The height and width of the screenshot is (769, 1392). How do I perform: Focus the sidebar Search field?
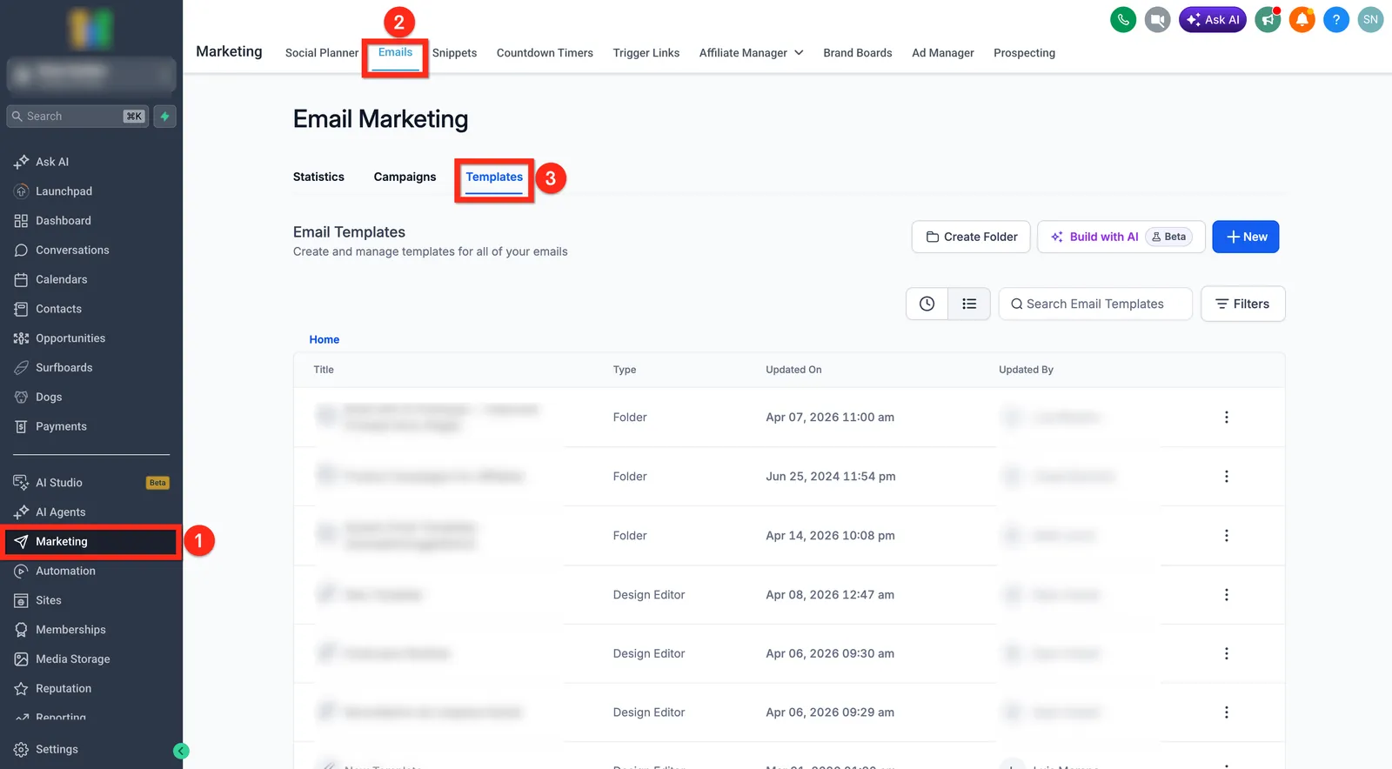tap(77, 117)
